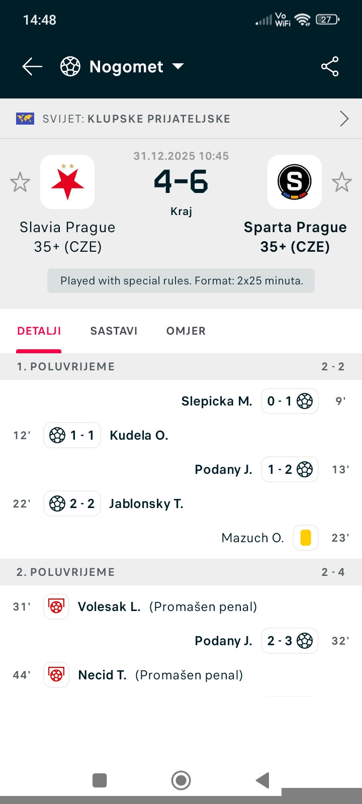
Task: Switch to the Omjer tab
Action: pos(186,331)
